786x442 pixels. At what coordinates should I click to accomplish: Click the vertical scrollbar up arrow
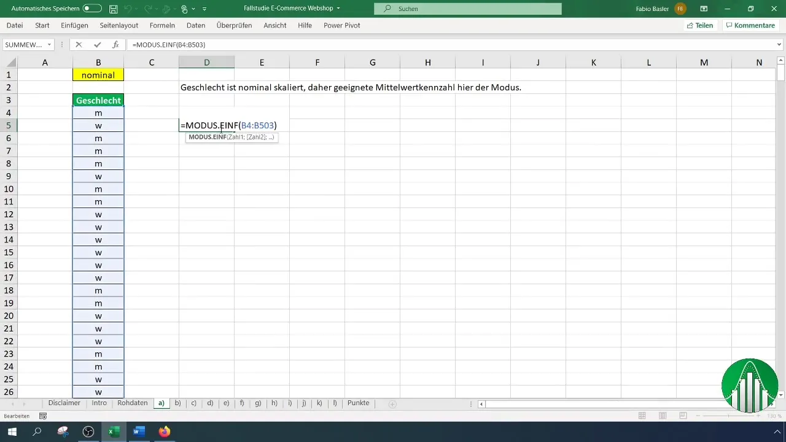(x=781, y=60)
